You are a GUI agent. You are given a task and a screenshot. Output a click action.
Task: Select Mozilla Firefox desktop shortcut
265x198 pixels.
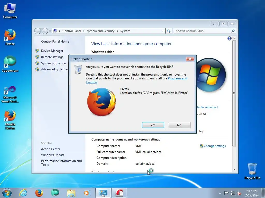tap(10, 120)
